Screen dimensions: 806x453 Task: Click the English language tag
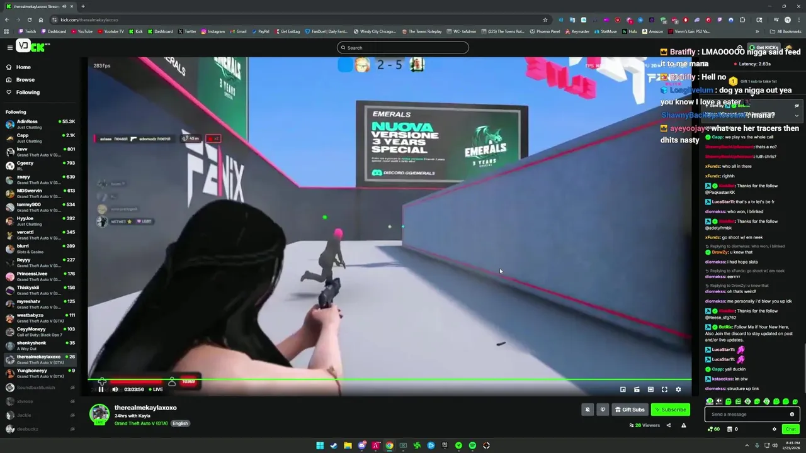[180, 423]
